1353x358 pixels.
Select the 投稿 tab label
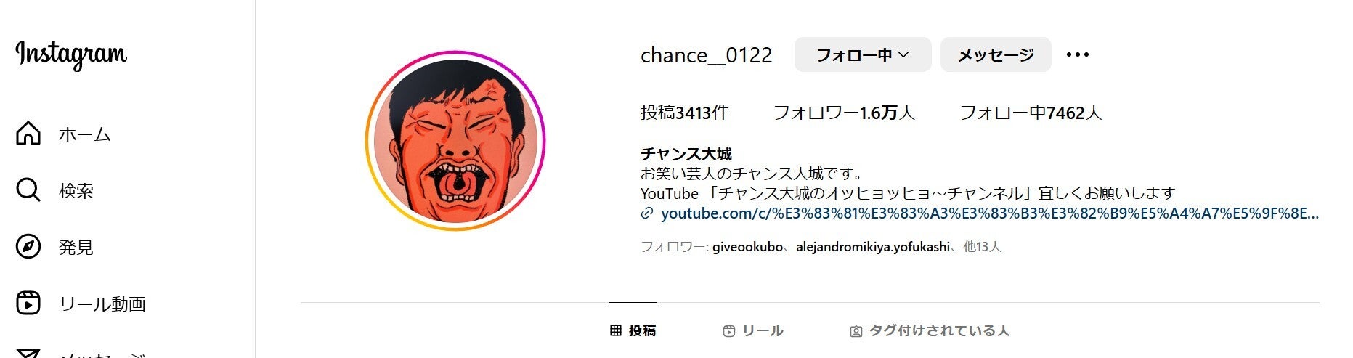pyautogui.click(x=642, y=330)
